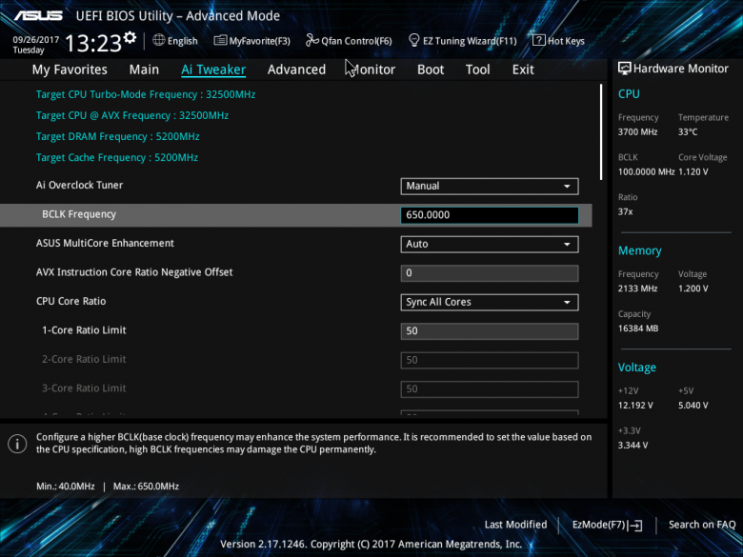This screenshot has height=557, width=743.
Task: Click the ASUS logo
Action: [x=38, y=15]
